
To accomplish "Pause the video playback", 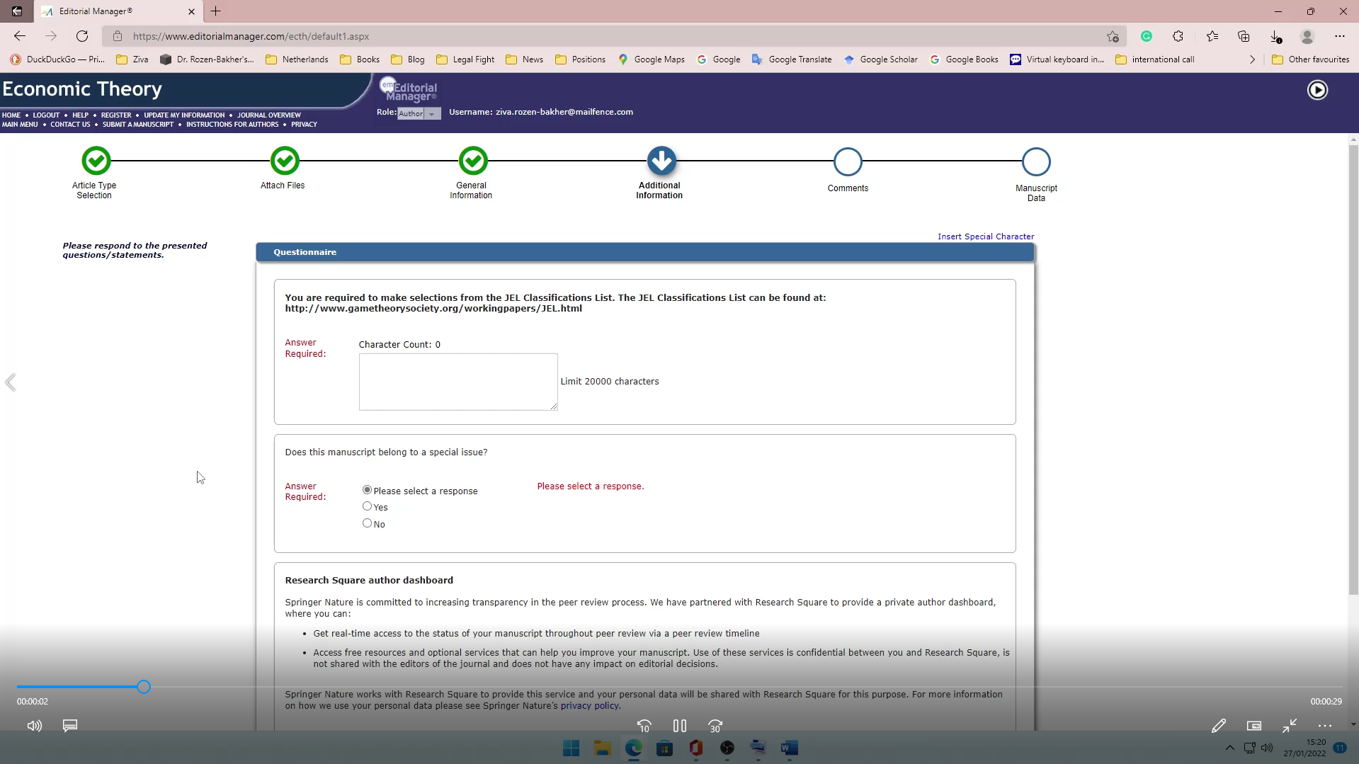I will pos(680,726).
